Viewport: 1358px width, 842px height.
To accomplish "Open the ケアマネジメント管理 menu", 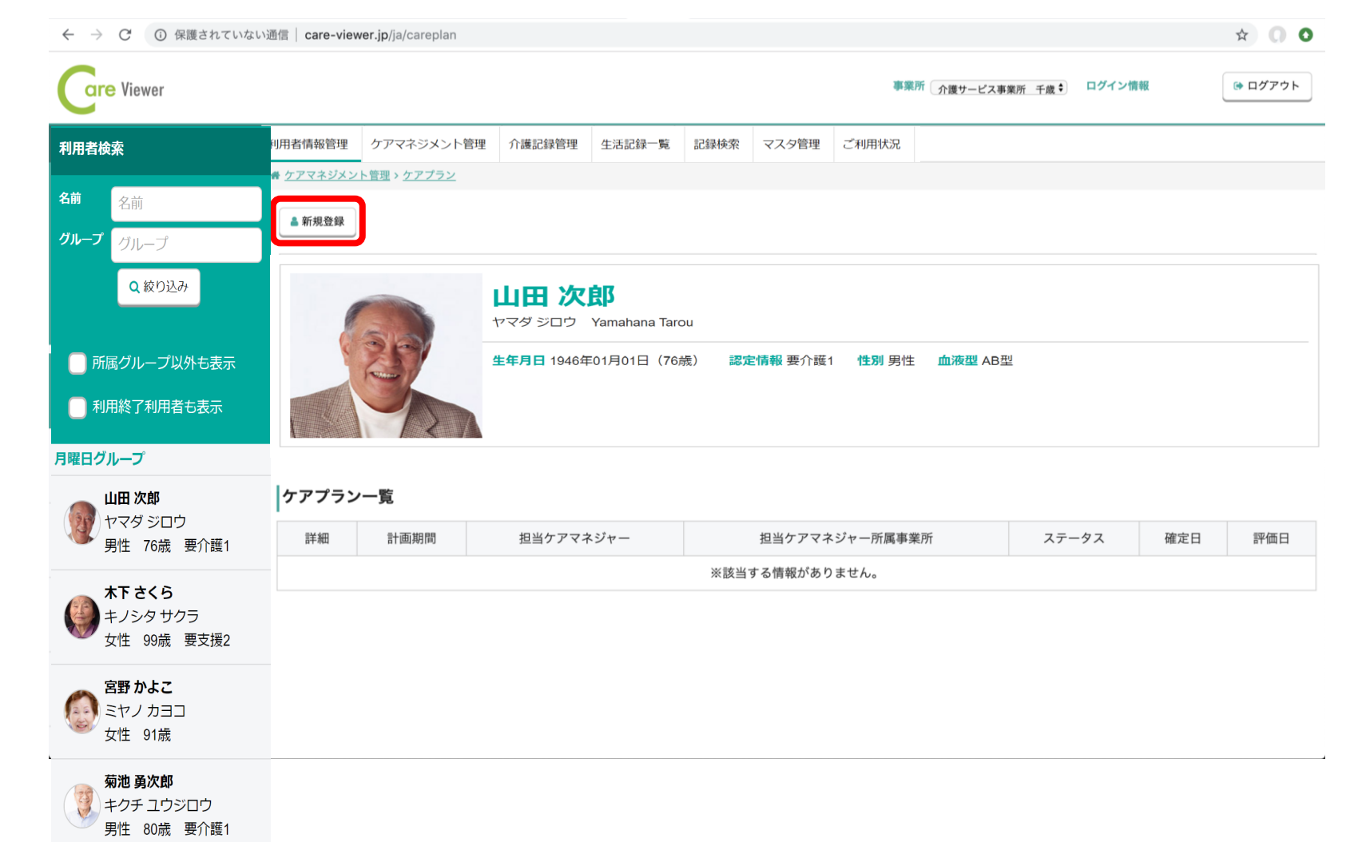I will tap(428, 144).
